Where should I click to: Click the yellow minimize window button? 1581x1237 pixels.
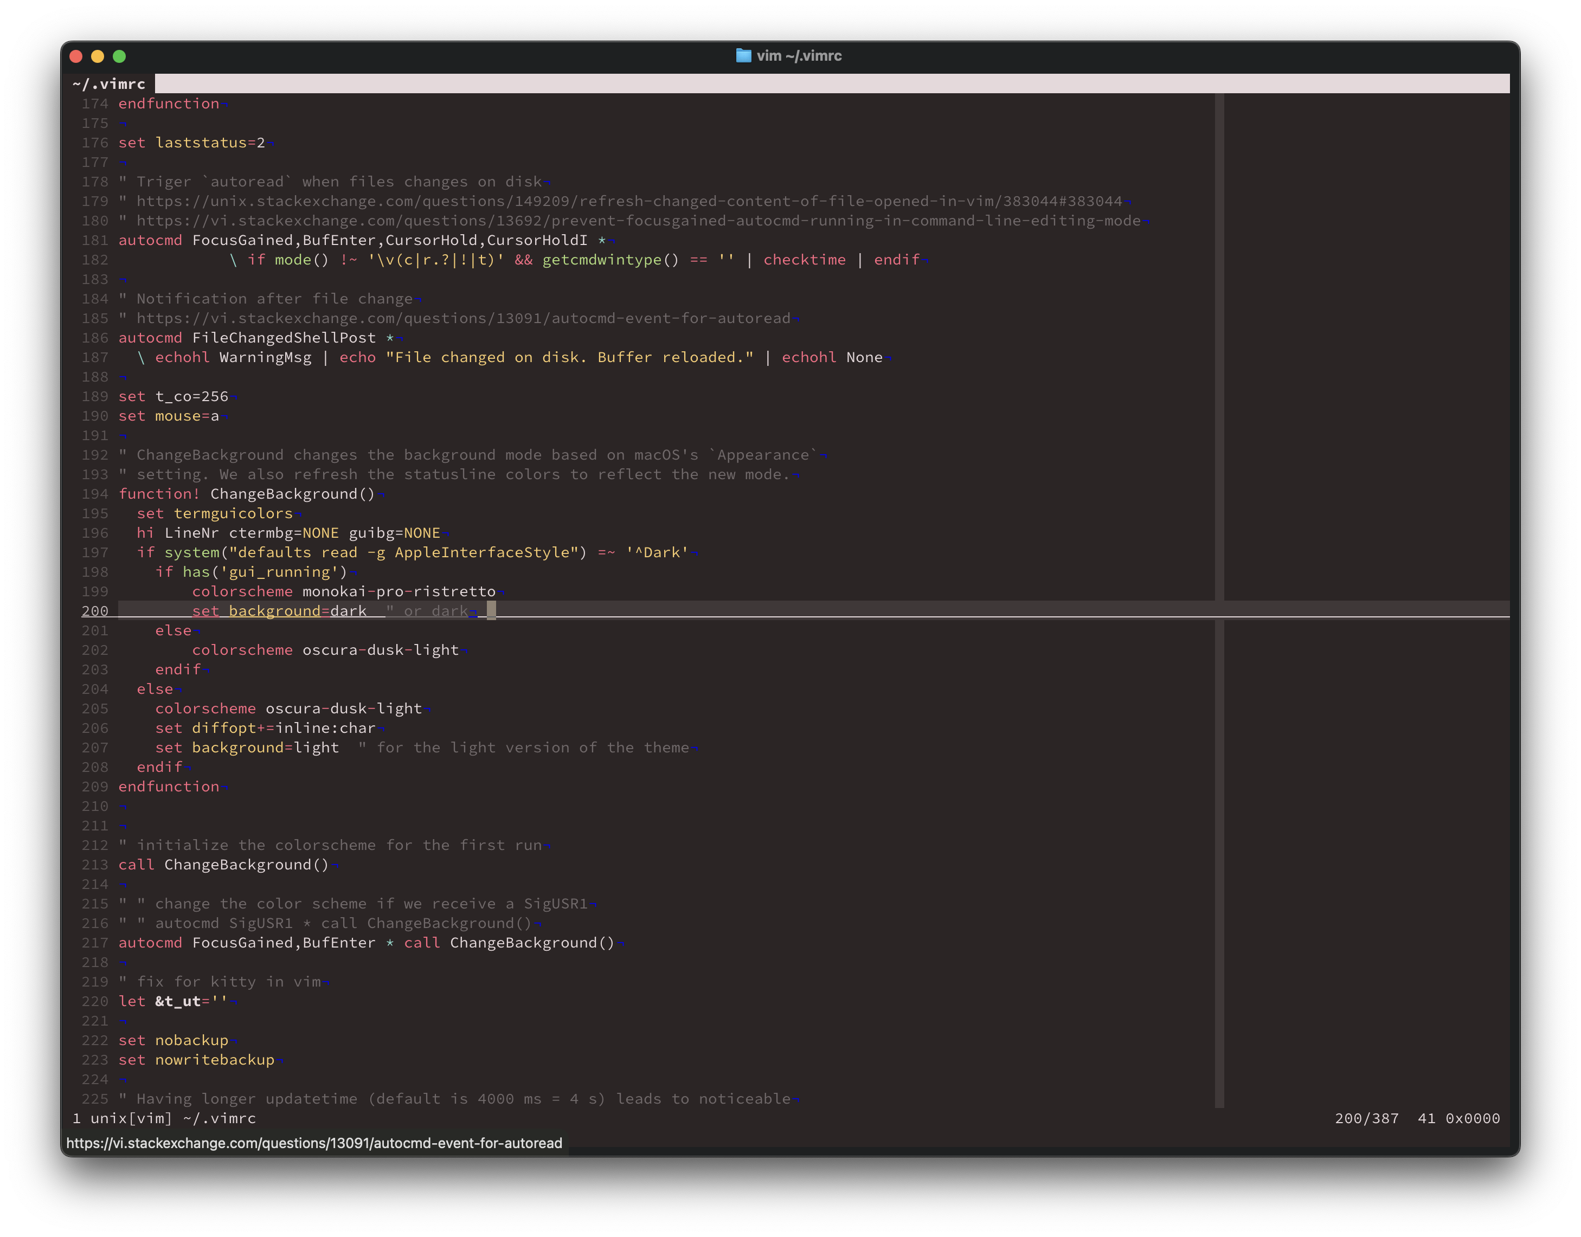(x=98, y=56)
